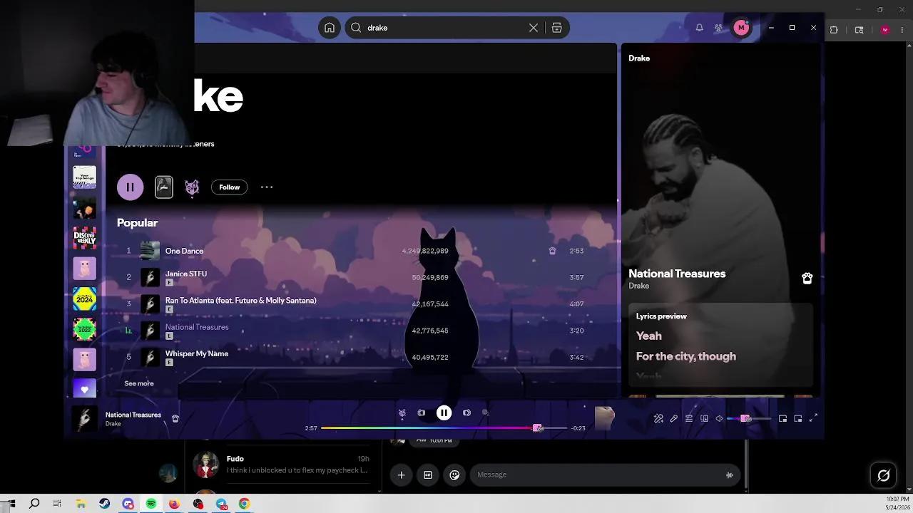913x513 pixels.
Task: Pause playback with the white center button
Action: pyautogui.click(x=444, y=413)
